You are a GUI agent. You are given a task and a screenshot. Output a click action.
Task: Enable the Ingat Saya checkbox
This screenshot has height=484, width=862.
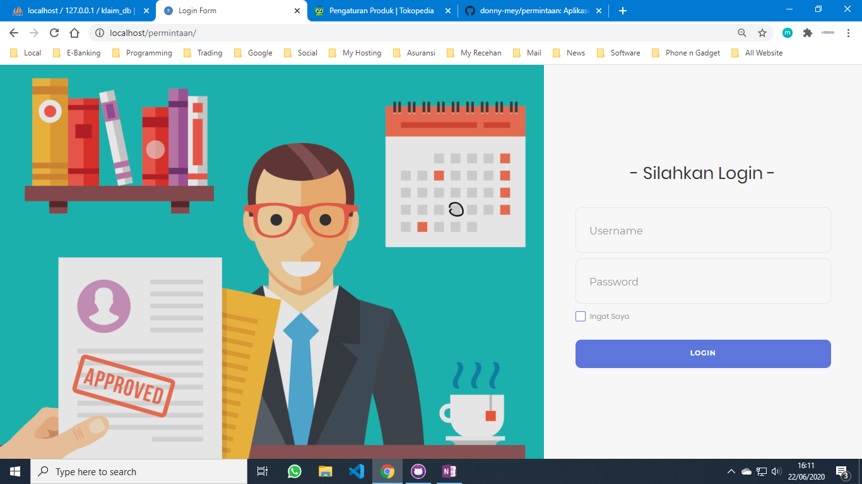point(581,316)
